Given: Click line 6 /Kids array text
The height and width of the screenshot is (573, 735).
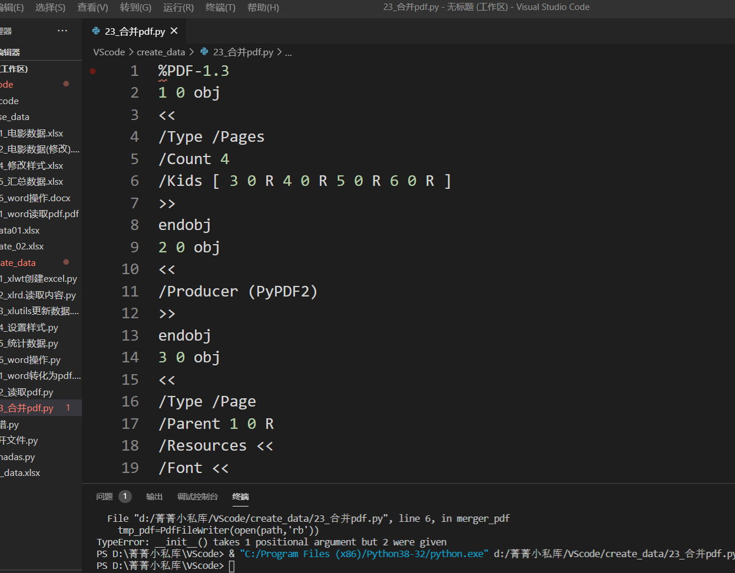Looking at the screenshot, I should click(x=304, y=181).
